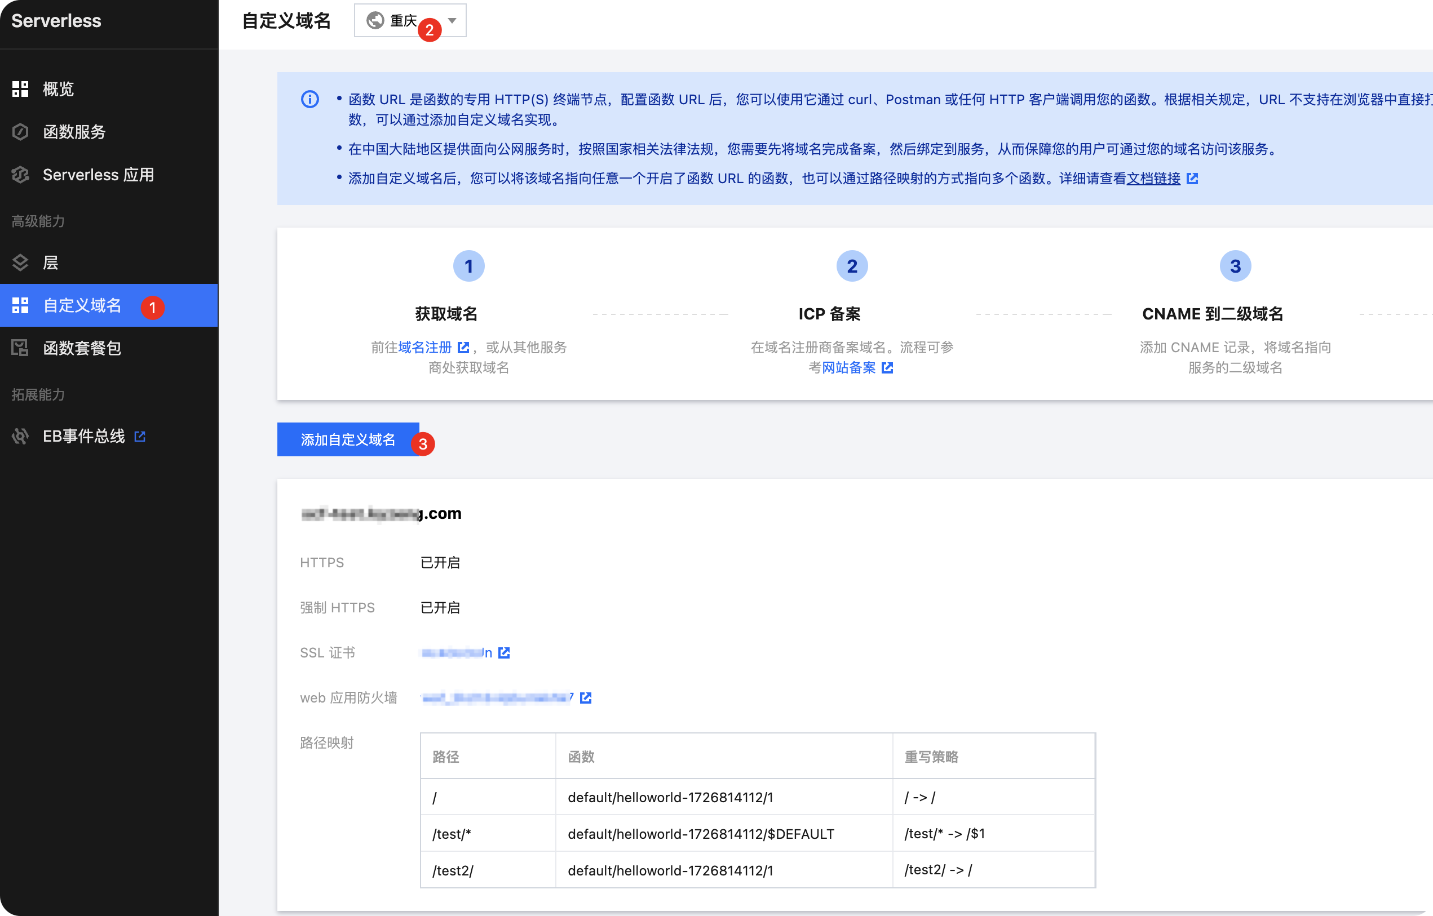The height and width of the screenshot is (916, 1433).
Task: Expand the 重庆 region dropdown
Action: tap(403, 21)
